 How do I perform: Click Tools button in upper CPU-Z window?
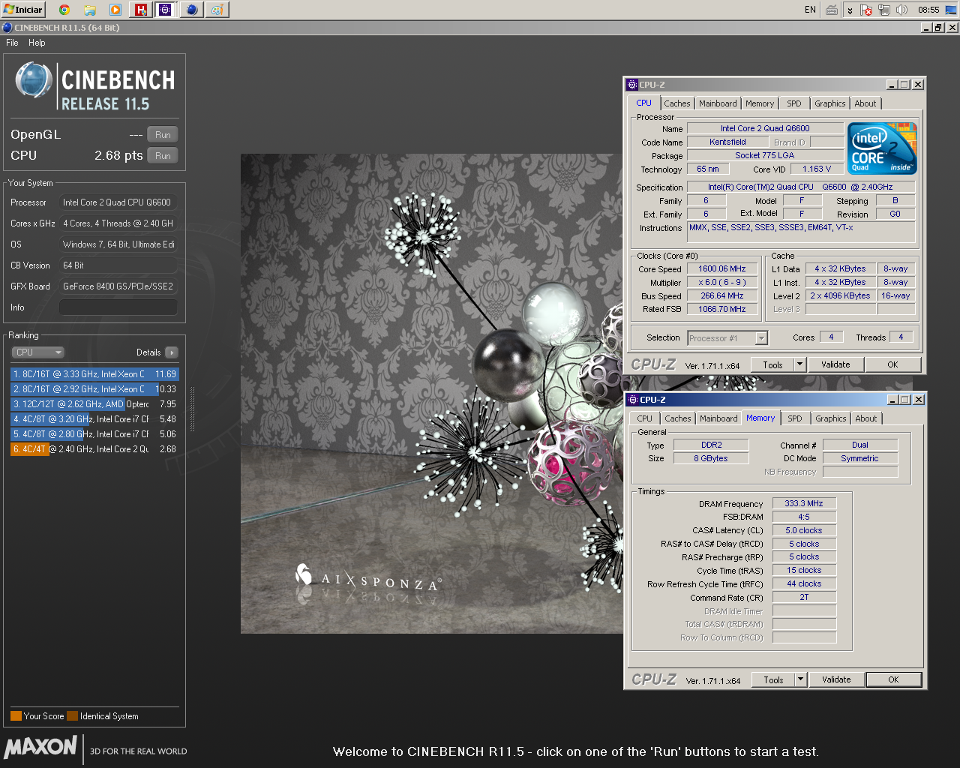tap(772, 364)
